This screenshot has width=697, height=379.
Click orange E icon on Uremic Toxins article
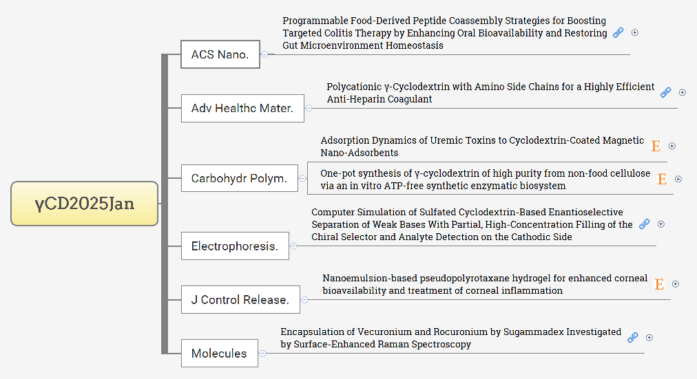pyautogui.click(x=655, y=146)
